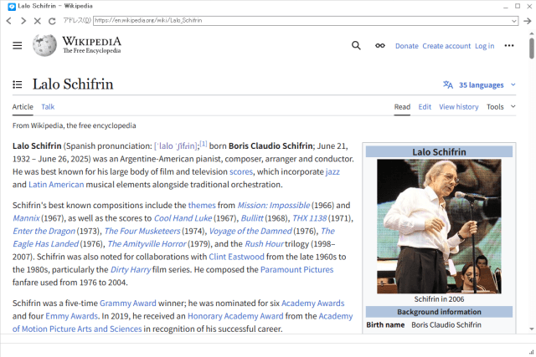Switch to the Article tab
The width and height of the screenshot is (536, 357).
pos(23,107)
